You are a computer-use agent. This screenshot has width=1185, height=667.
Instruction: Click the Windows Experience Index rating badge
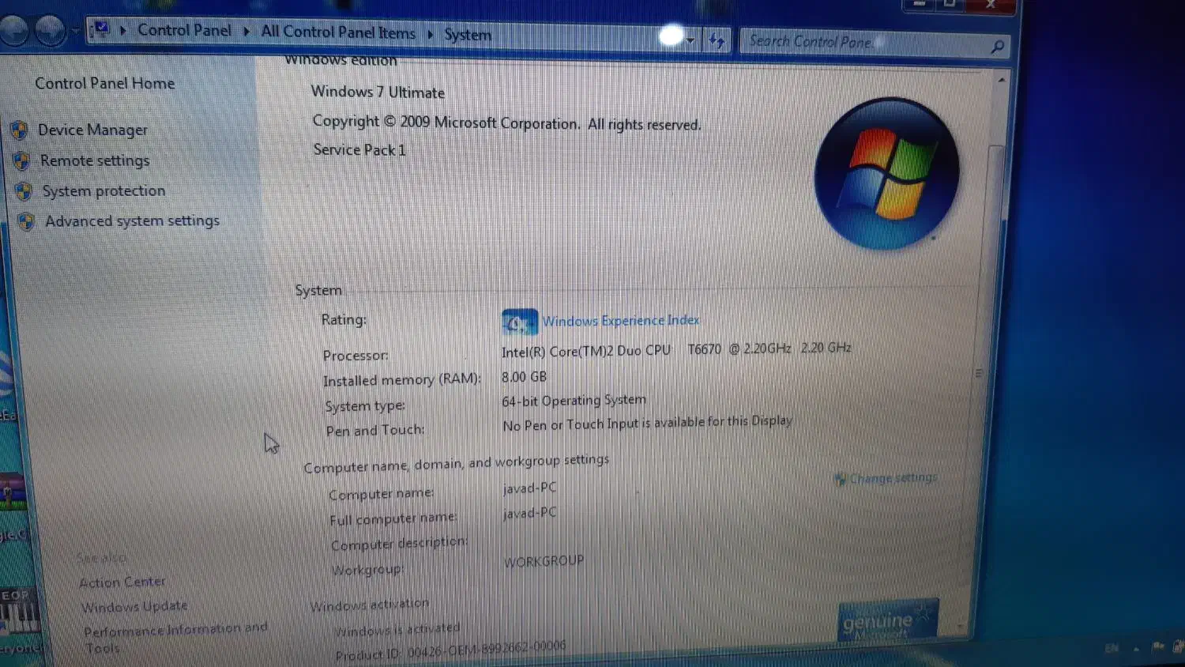point(519,322)
